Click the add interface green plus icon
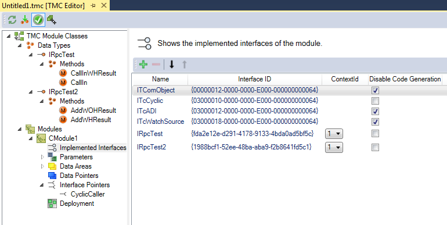This screenshot has width=447, height=225. point(143,65)
